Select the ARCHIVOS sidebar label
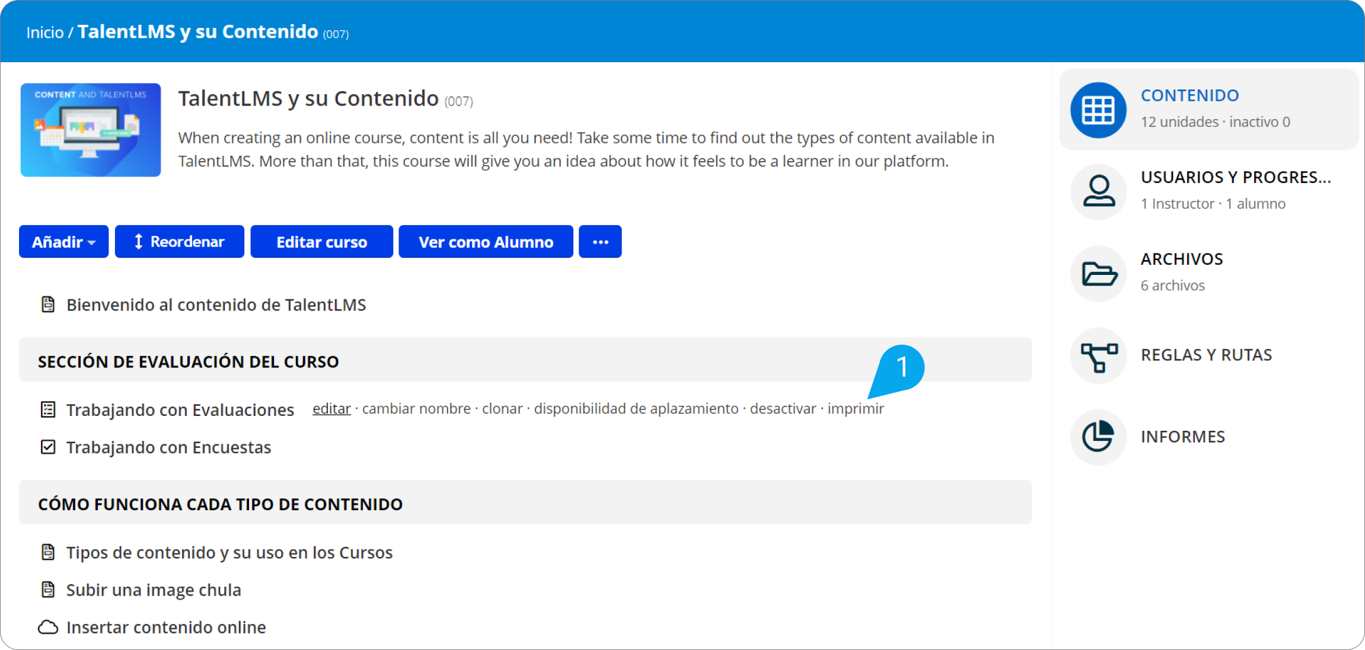This screenshot has width=1365, height=650. click(1182, 259)
